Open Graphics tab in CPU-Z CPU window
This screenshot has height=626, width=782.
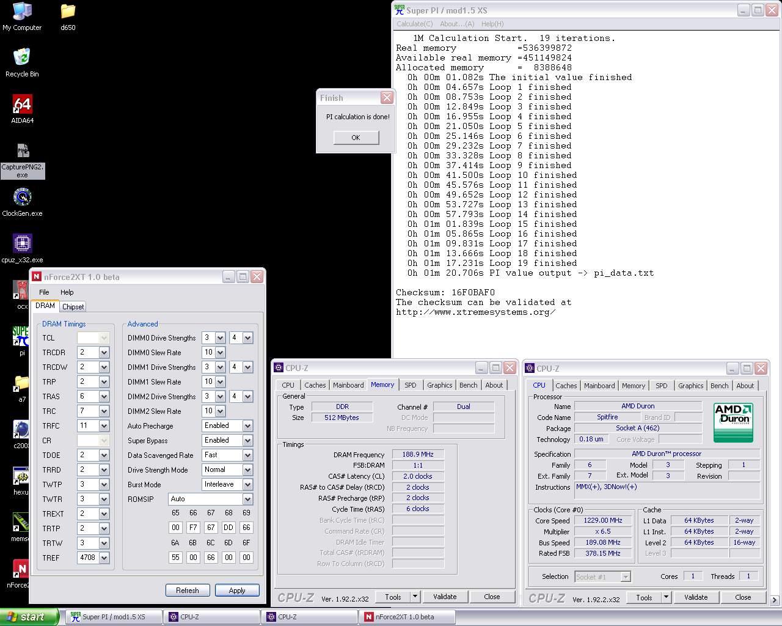(691, 386)
